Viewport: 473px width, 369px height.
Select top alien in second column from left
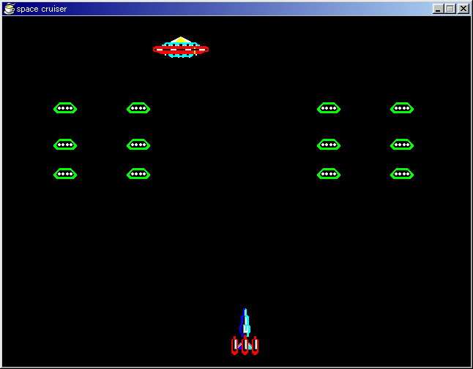(x=138, y=108)
